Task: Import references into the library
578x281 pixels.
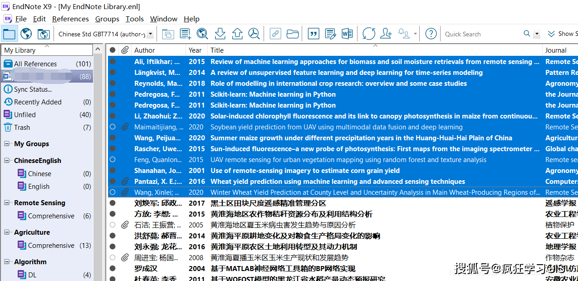Action: pyautogui.click(x=220, y=34)
